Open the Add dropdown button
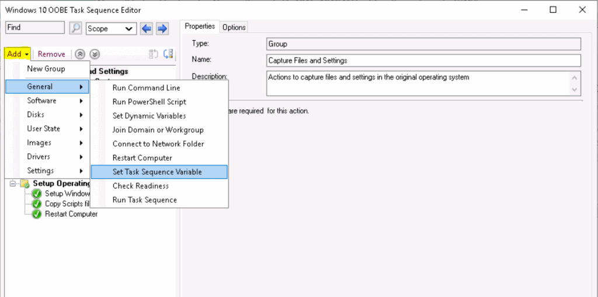 click(x=16, y=54)
